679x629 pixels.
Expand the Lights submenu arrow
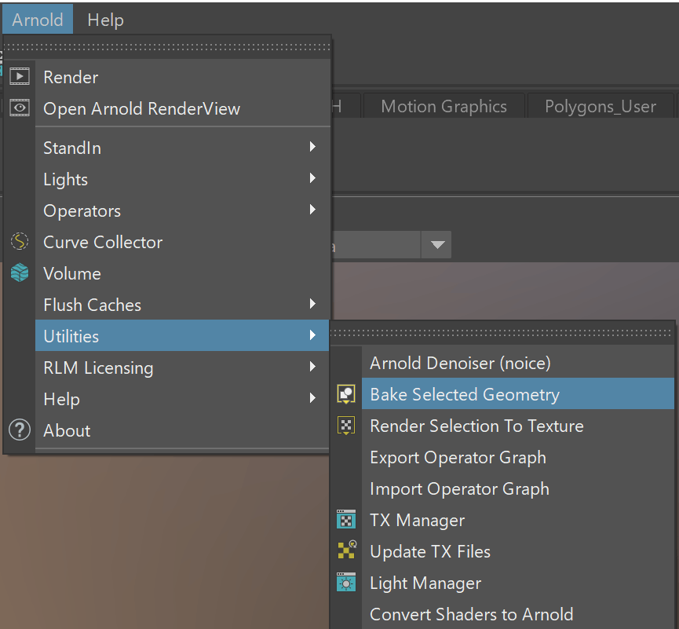tap(312, 179)
